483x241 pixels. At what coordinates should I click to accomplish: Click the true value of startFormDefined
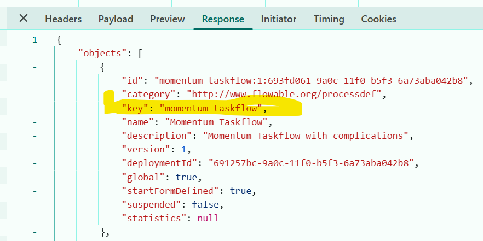(x=240, y=191)
